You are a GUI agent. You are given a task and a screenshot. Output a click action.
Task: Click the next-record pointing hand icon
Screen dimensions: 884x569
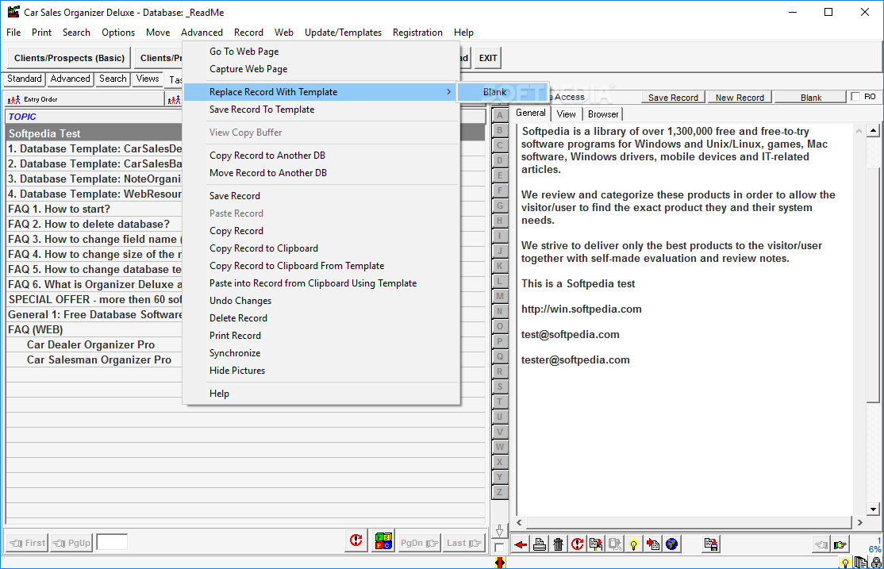(840, 544)
